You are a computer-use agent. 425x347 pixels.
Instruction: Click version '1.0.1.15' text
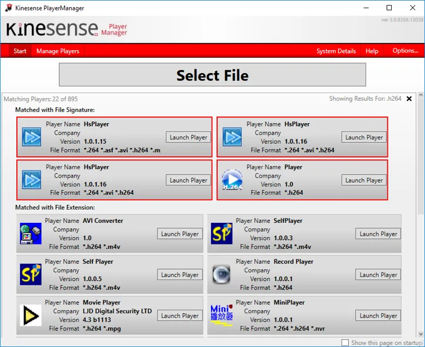pos(95,141)
